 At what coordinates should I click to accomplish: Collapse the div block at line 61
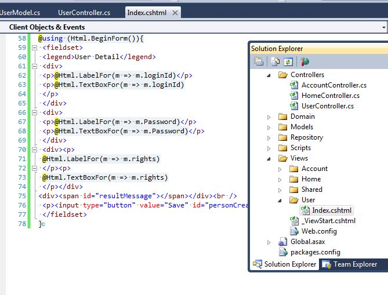[35, 66]
